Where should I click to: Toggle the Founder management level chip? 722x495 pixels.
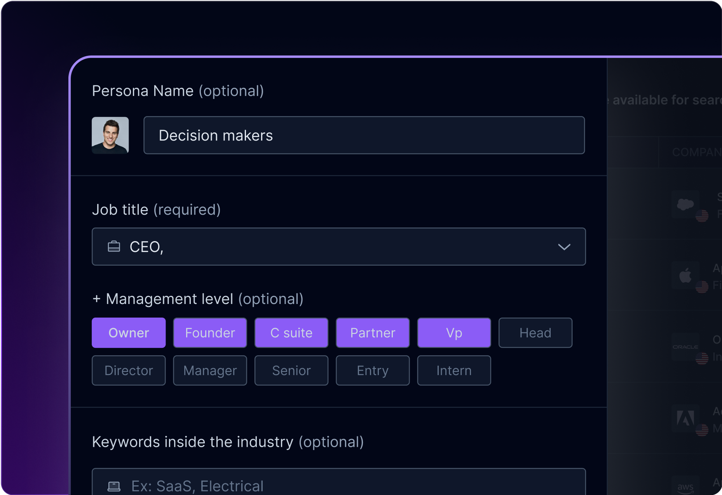click(x=210, y=333)
